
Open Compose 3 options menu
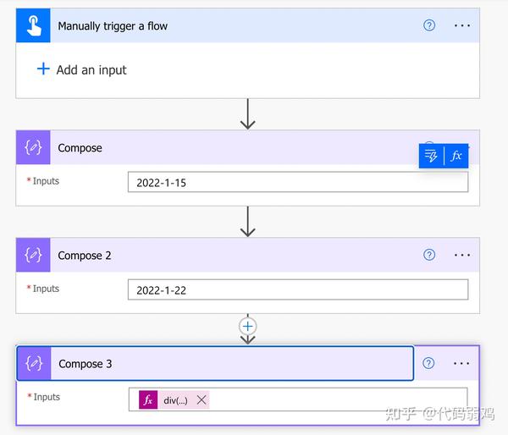(x=461, y=363)
